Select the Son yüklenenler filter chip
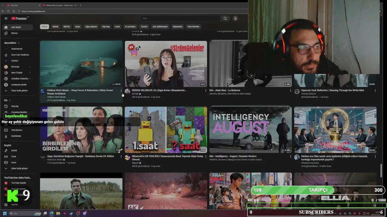Image resolution: width=387 pixels, height=217 pixels. pyautogui.click(x=160, y=27)
